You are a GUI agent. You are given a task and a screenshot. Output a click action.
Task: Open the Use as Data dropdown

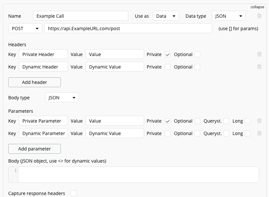point(165,16)
